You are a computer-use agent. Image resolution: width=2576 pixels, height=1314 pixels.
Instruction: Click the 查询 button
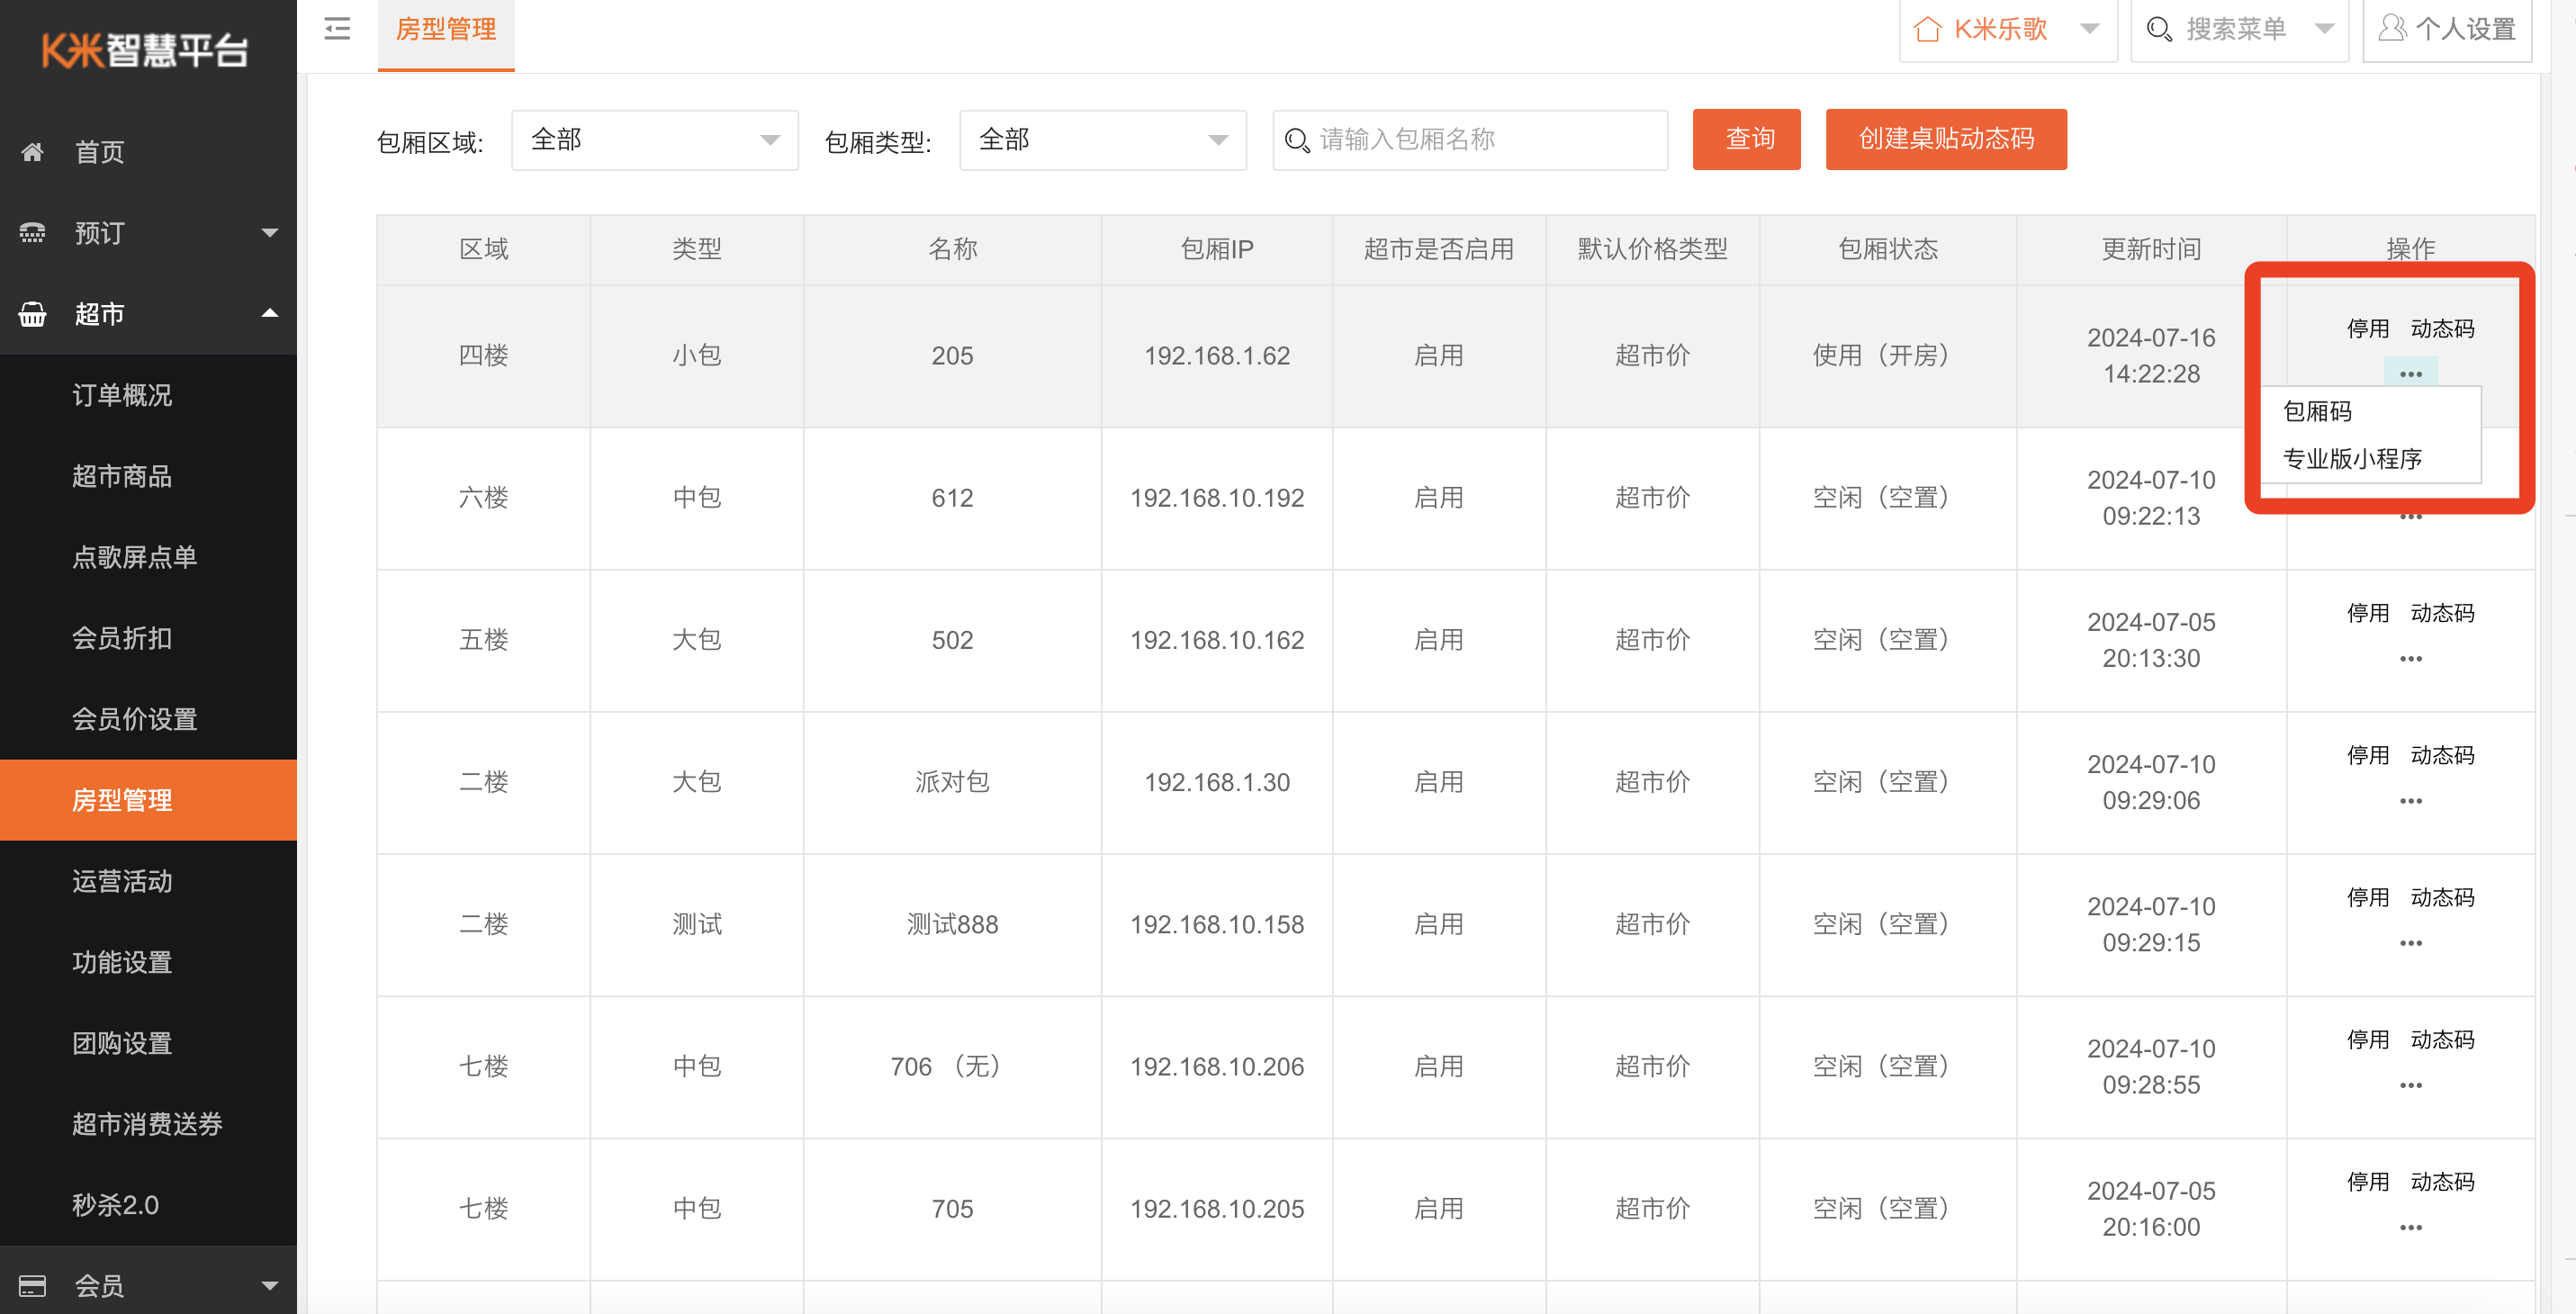pos(1746,139)
